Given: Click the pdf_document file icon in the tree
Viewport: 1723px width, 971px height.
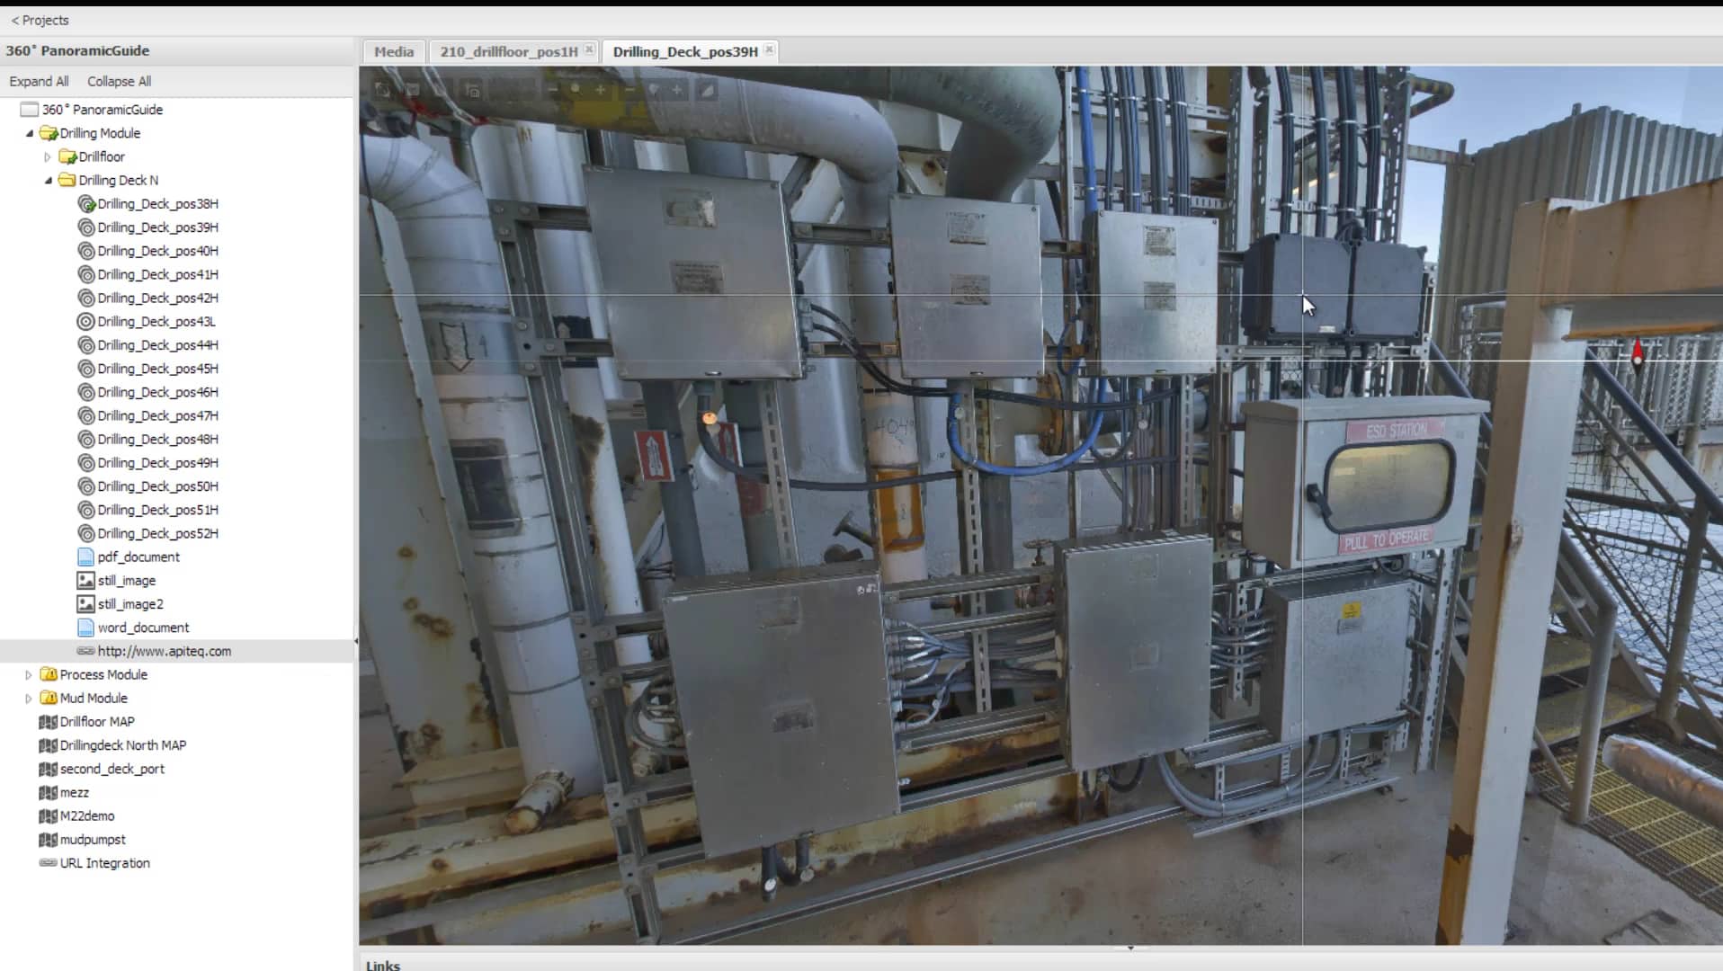Looking at the screenshot, I should click(x=85, y=557).
